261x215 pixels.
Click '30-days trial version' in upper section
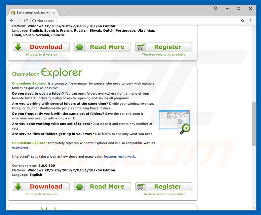coord(41,54)
